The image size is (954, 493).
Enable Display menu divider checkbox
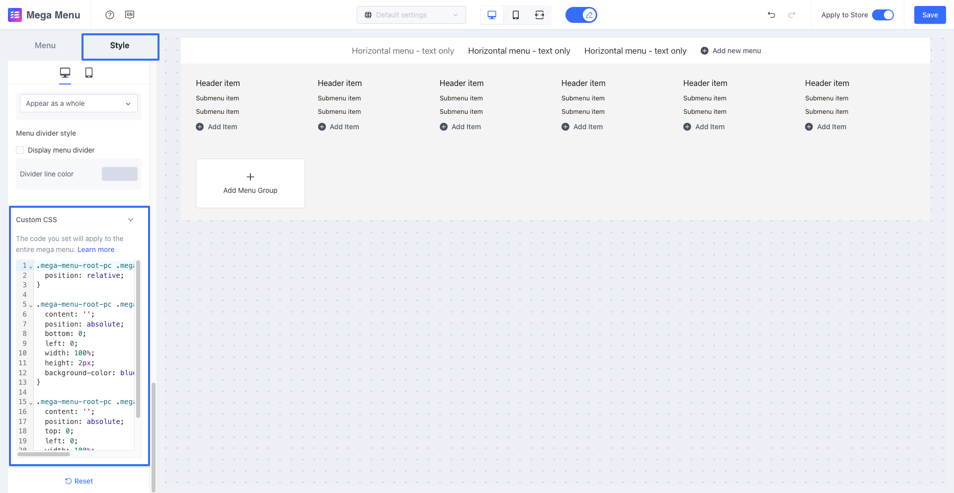tap(20, 150)
